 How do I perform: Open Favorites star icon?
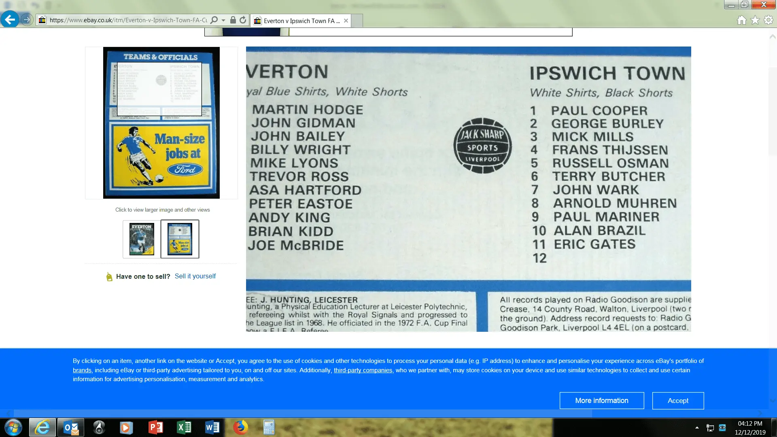(x=755, y=20)
